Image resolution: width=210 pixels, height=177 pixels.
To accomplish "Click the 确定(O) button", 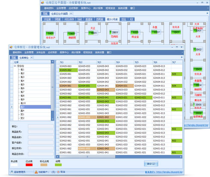I will pos(151,164).
